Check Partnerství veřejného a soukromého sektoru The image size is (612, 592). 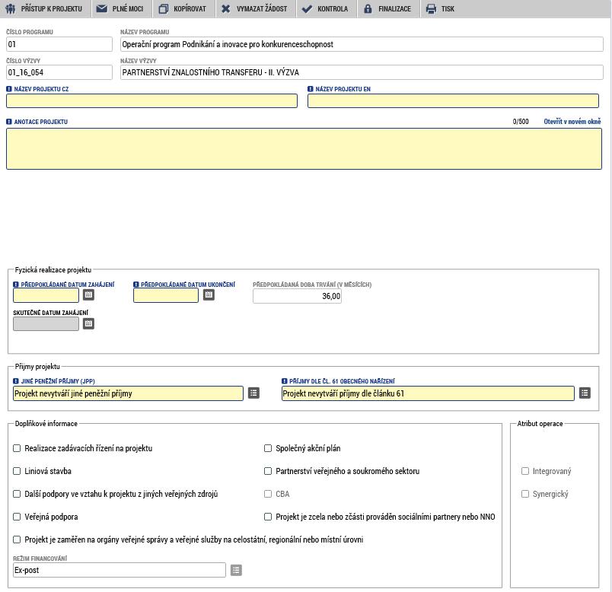coord(268,471)
